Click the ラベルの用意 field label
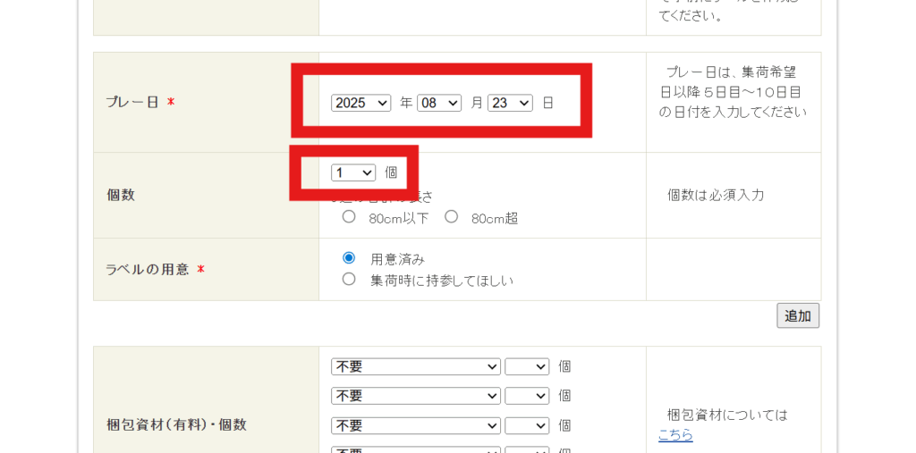The width and height of the screenshot is (916, 453). click(x=148, y=270)
